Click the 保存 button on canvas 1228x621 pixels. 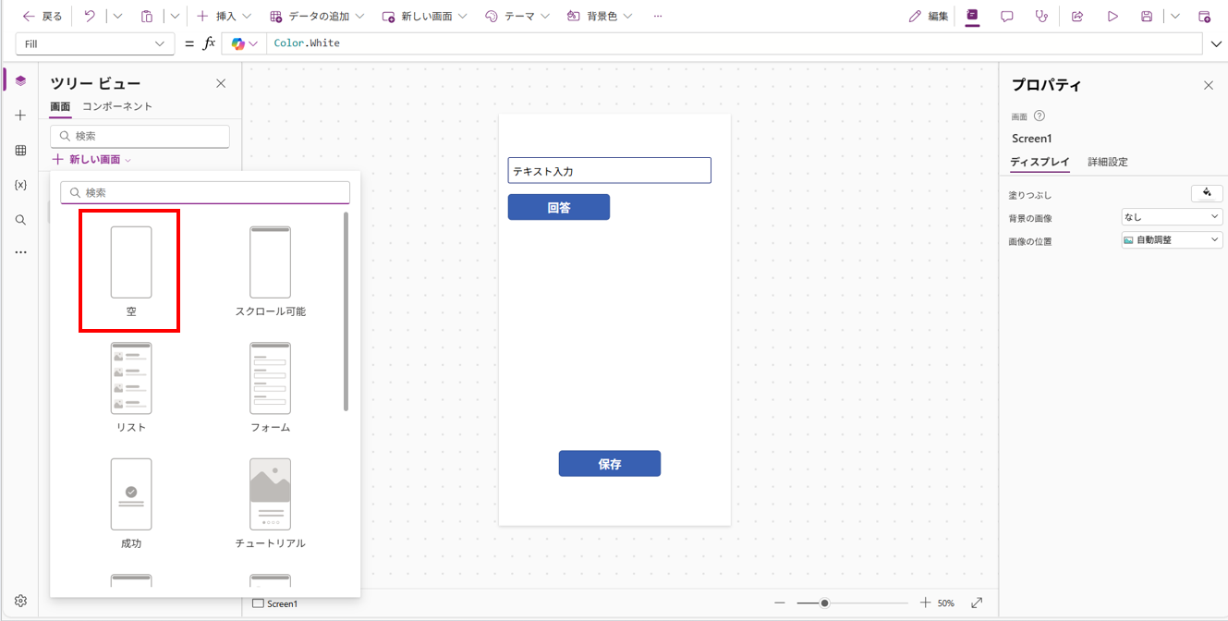click(609, 464)
